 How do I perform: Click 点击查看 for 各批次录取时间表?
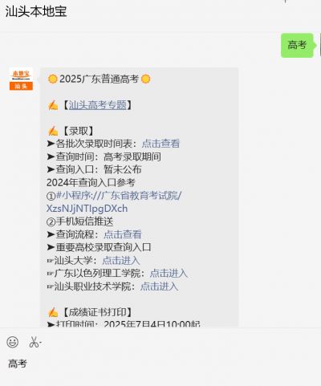click(x=160, y=144)
